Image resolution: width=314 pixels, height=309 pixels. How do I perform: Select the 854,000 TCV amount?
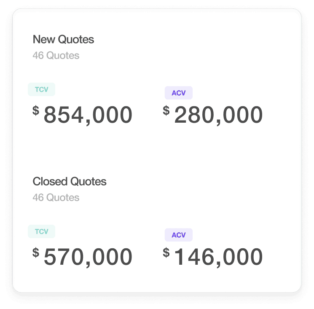[x=88, y=116]
